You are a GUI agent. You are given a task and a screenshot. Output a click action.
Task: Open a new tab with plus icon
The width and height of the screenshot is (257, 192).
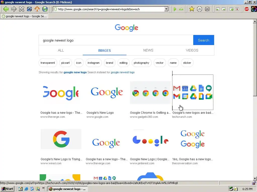tap(231, 9)
